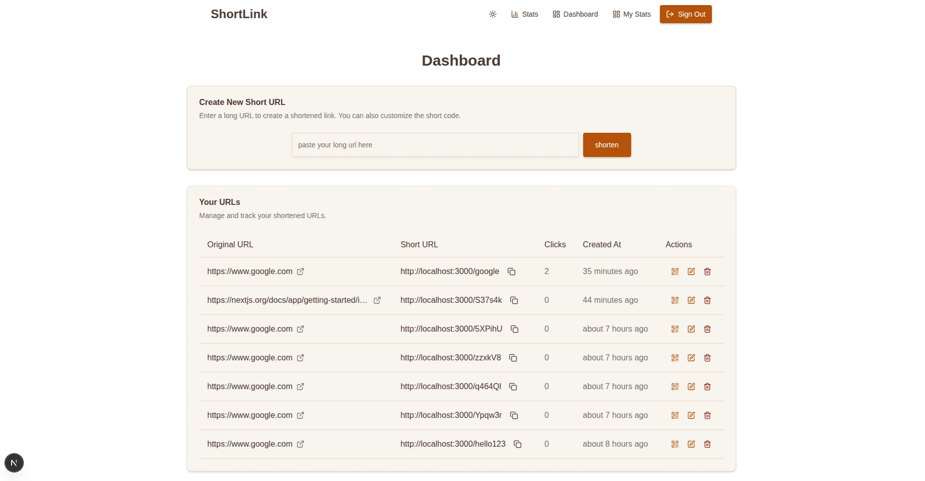Switch to the Dashboard view

pyautogui.click(x=575, y=14)
